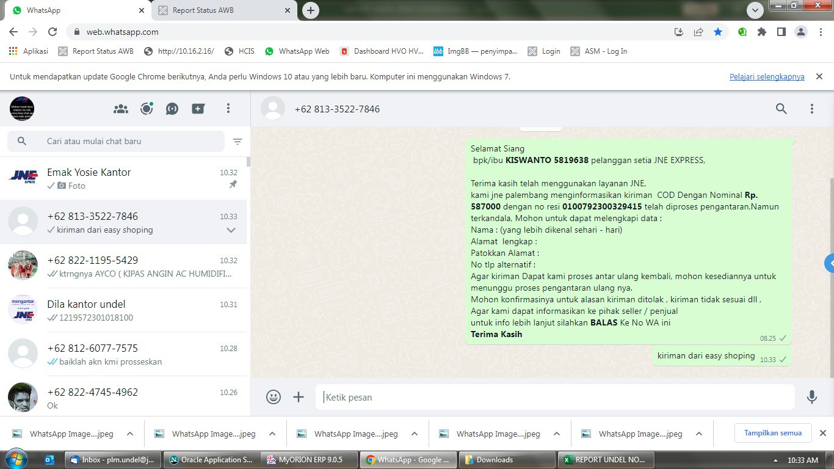Expand options for the fourth WhatsApp Image download
Viewport: 834px width, 469px height.
[557, 434]
